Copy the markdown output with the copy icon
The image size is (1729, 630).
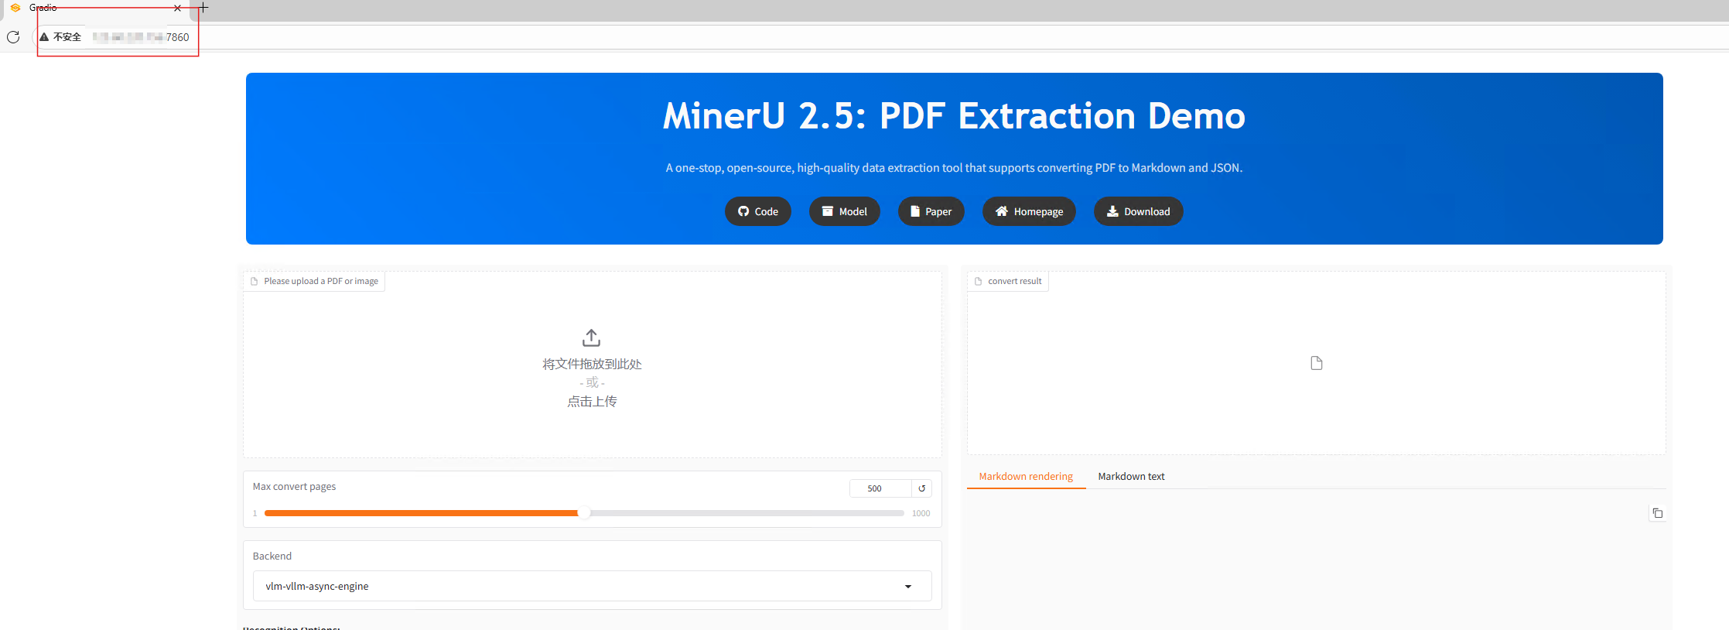coord(1657,513)
